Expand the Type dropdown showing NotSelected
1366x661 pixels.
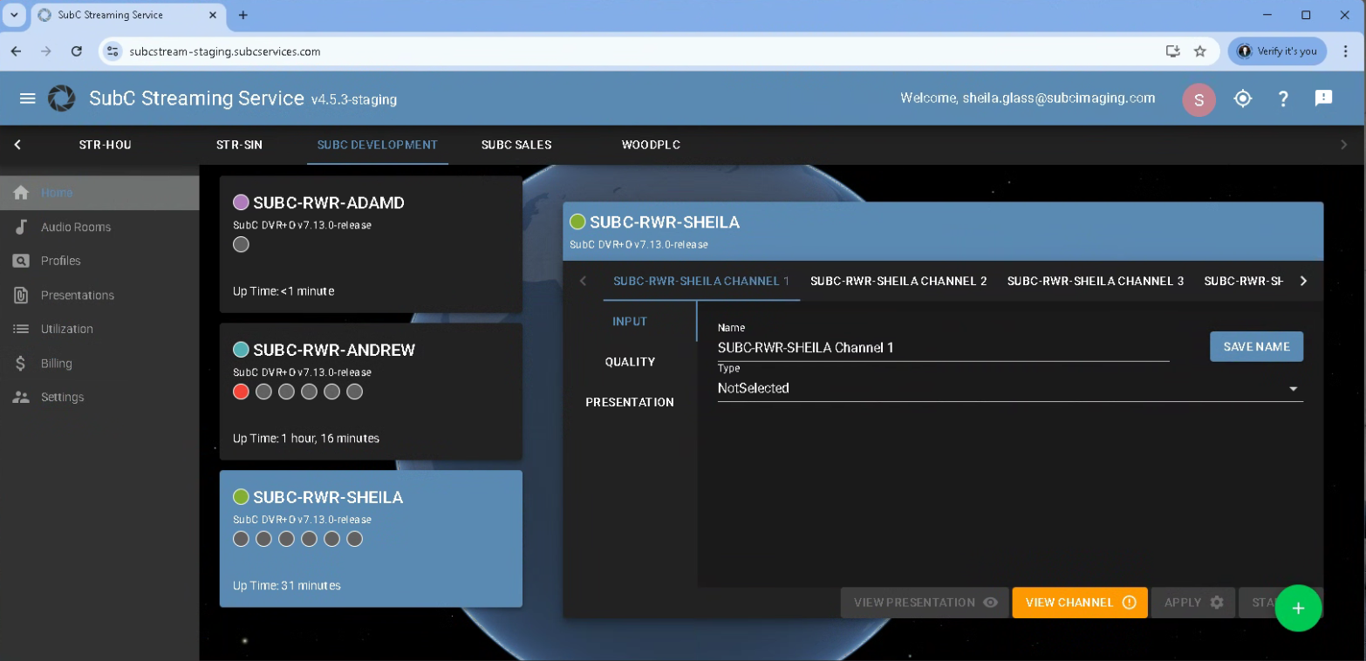(1009, 389)
